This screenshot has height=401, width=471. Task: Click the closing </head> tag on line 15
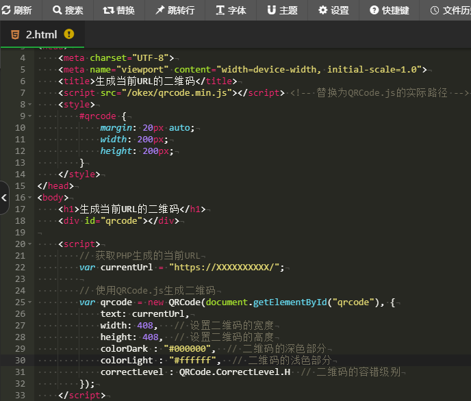coord(55,186)
